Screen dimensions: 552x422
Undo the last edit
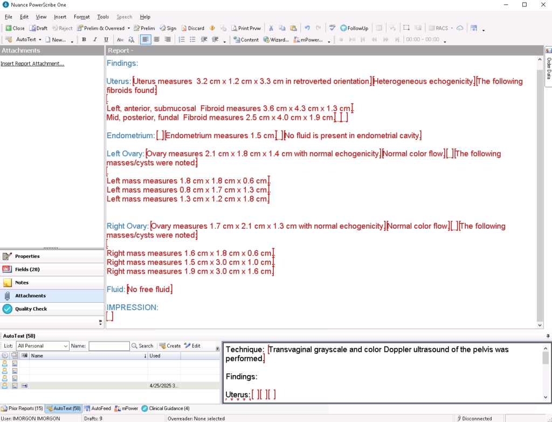click(x=307, y=28)
